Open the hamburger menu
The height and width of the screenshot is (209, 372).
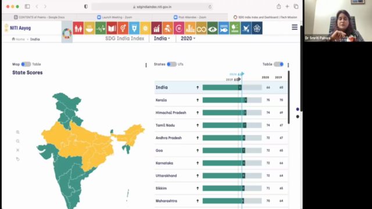pos(295,27)
